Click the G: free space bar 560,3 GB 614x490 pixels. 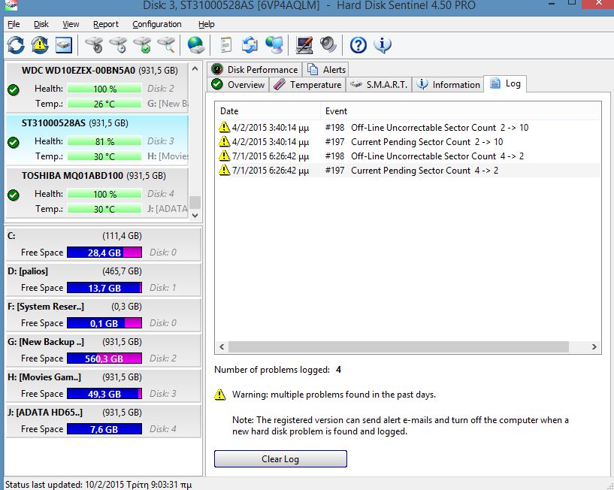(x=104, y=358)
